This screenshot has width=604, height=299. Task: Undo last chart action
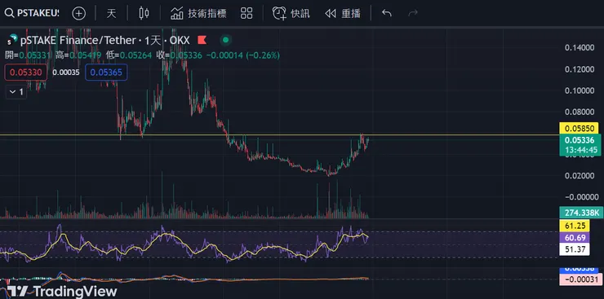(386, 14)
